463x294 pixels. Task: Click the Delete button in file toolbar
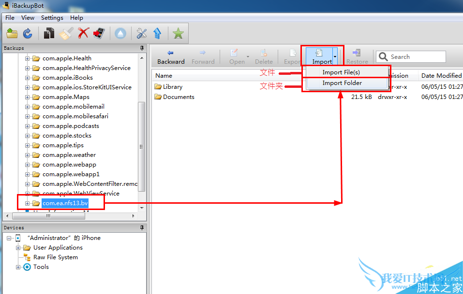264,57
